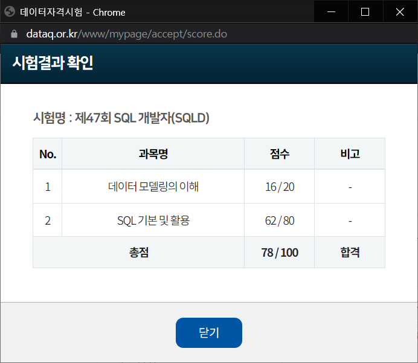The image size is (418, 363).
Task: Click the 시험명 제47회 SQL 개발자(SQLD) text
Action: coord(121,118)
